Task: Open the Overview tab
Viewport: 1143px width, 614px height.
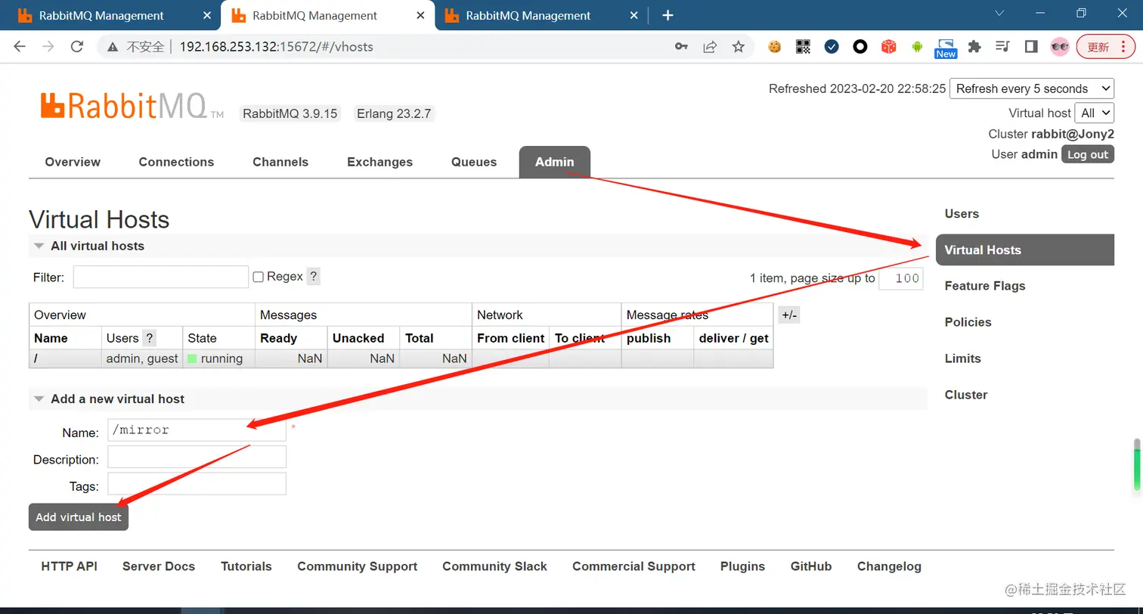Action: click(73, 162)
